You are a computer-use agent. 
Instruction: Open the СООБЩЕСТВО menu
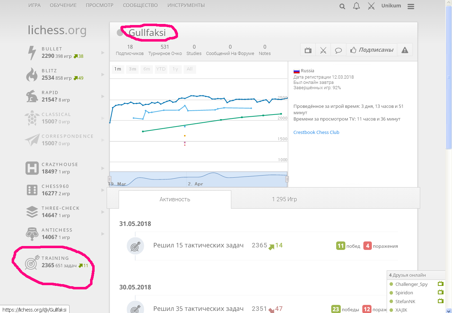[140, 5]
